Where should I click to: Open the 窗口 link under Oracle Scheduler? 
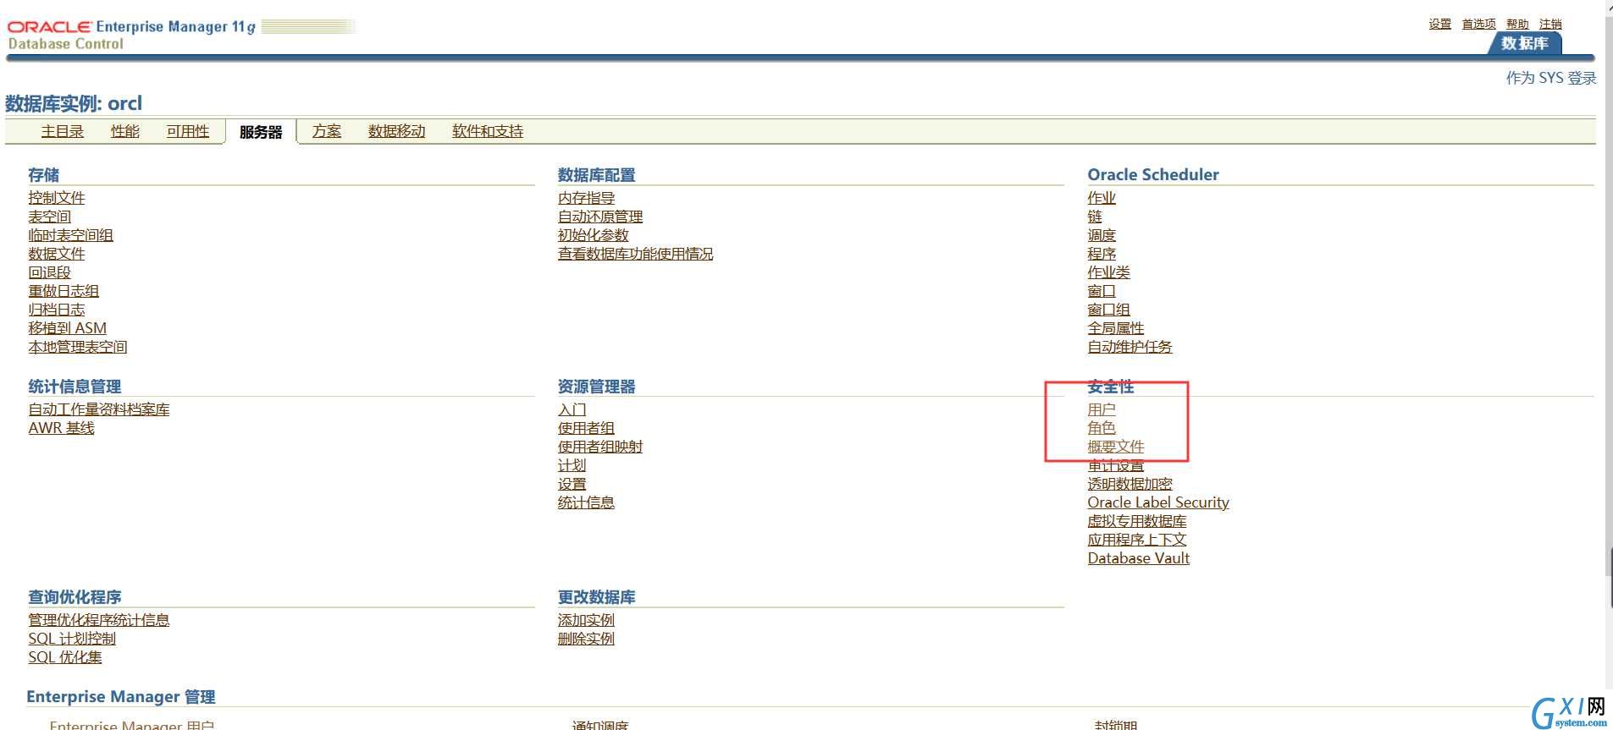coord(1102,290)
